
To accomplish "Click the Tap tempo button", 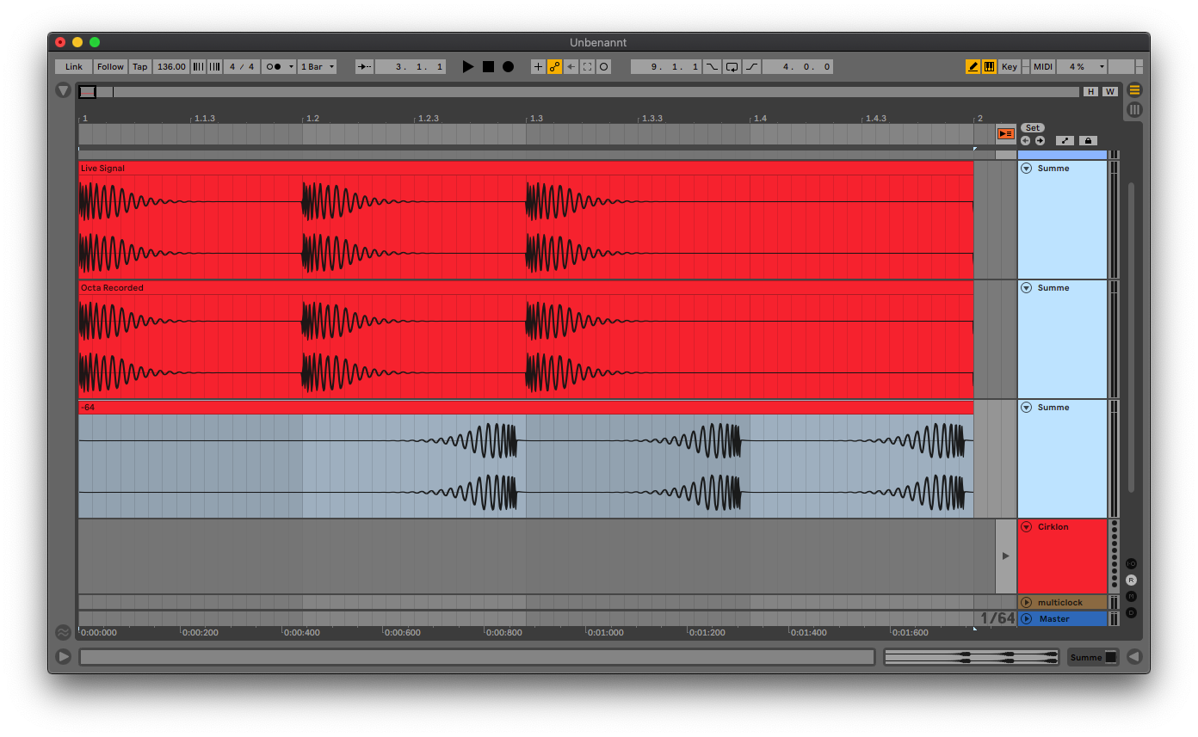I will point(139,66).
